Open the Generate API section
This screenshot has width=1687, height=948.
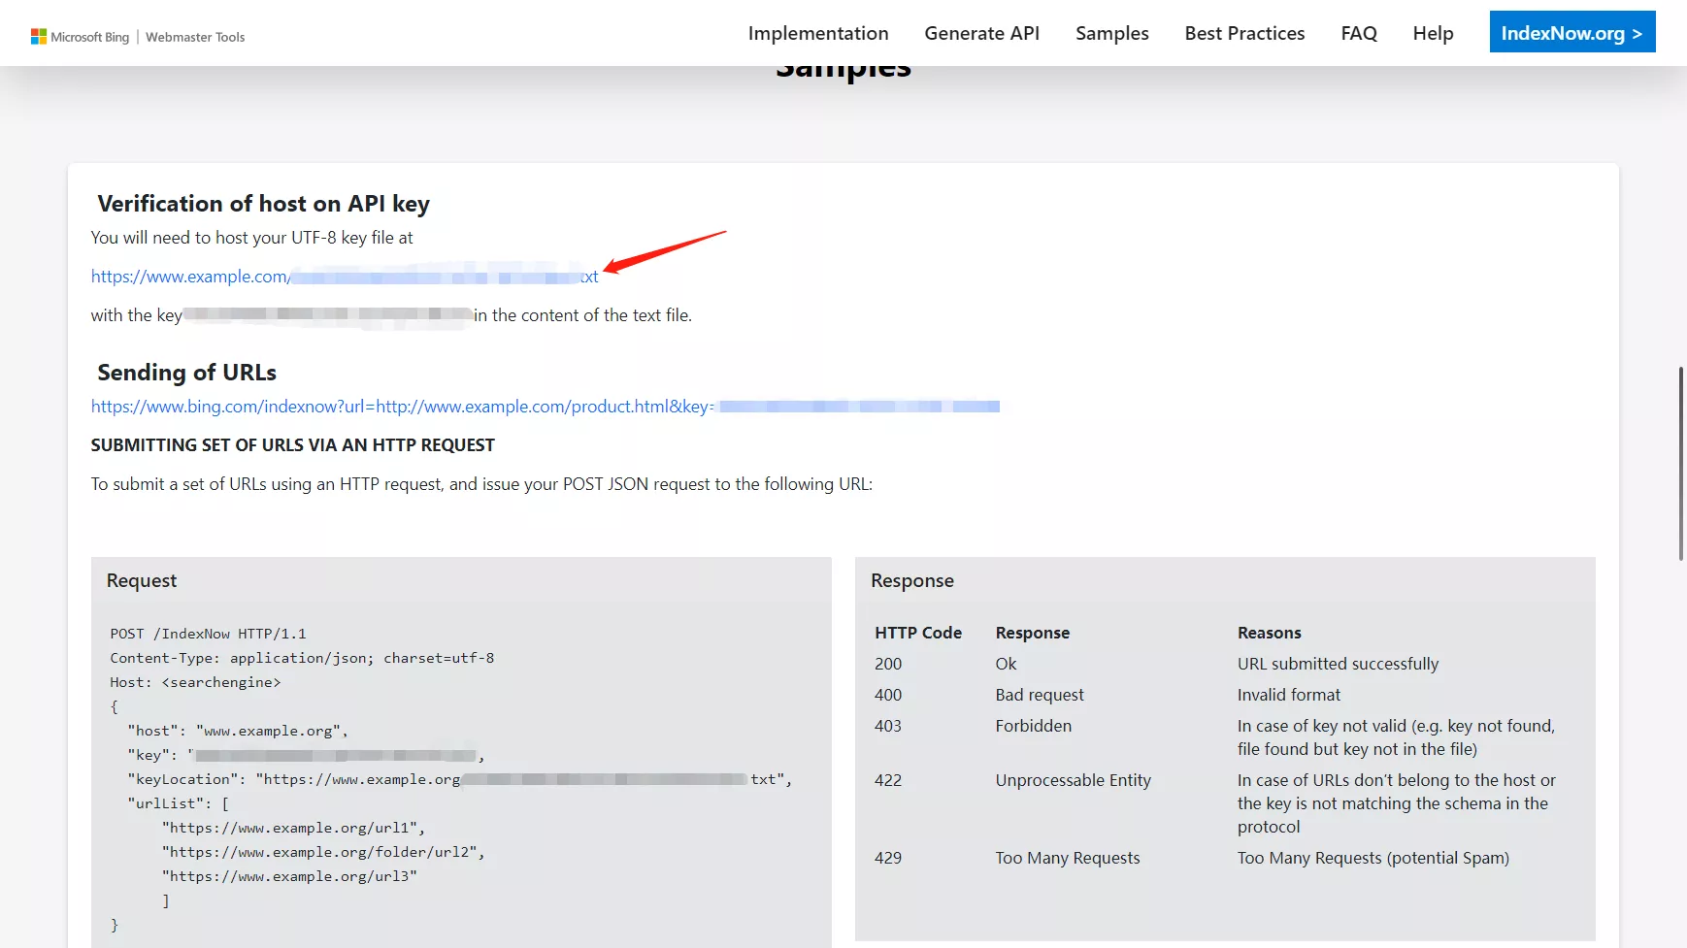pos(981,32)
